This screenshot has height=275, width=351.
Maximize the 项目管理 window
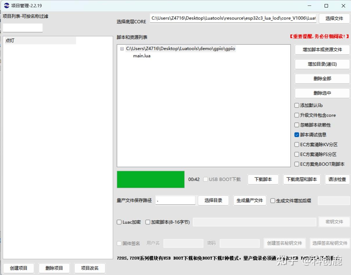pos(326,6)
